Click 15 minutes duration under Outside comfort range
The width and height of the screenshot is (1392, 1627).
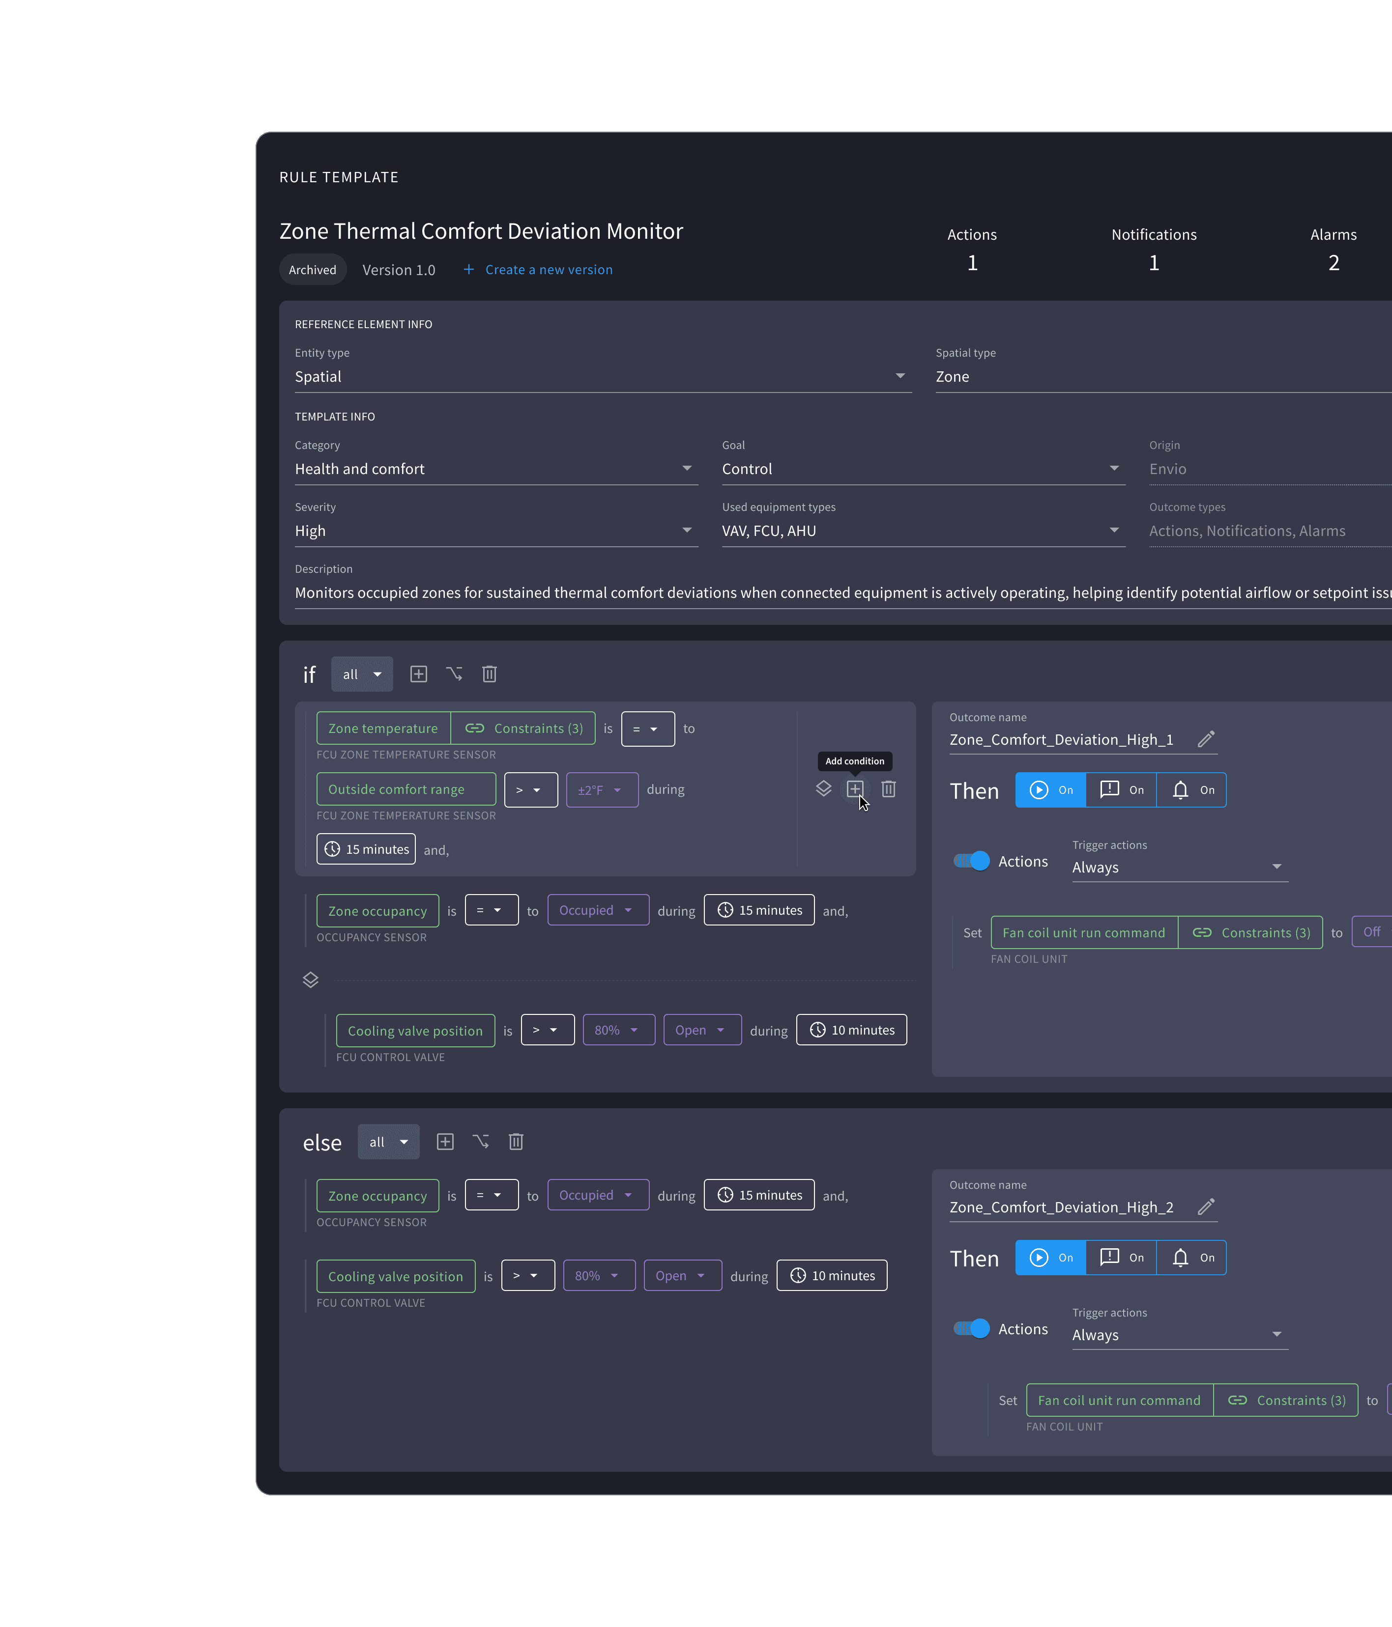[366, 850]
